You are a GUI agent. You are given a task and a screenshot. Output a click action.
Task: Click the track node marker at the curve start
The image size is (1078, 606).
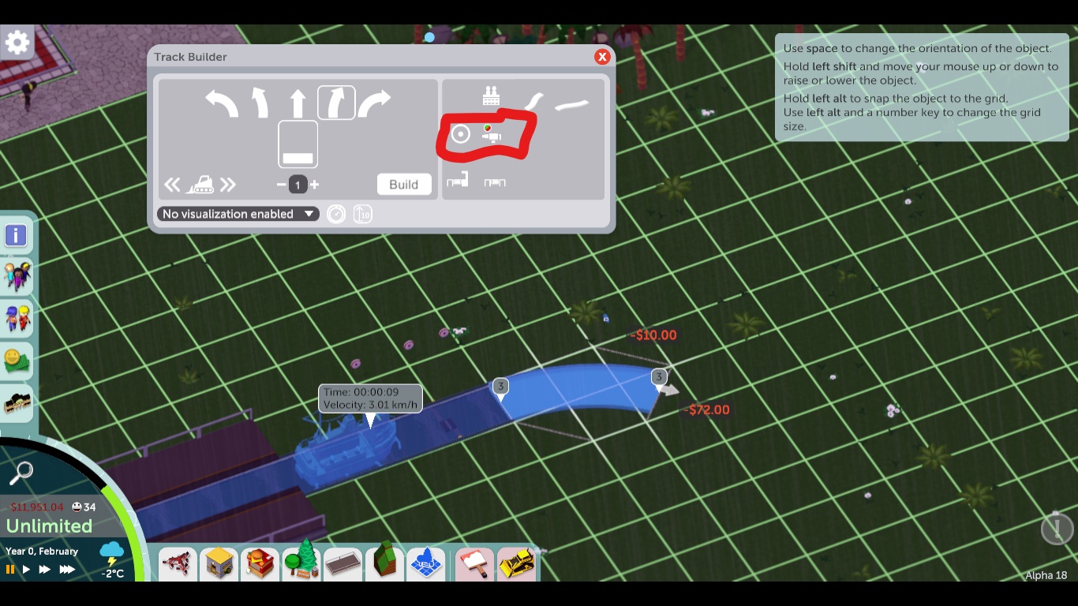[x=500, y=387]
